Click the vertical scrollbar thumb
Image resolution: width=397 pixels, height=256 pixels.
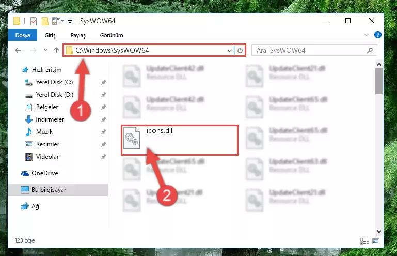(x=379, y=81)
